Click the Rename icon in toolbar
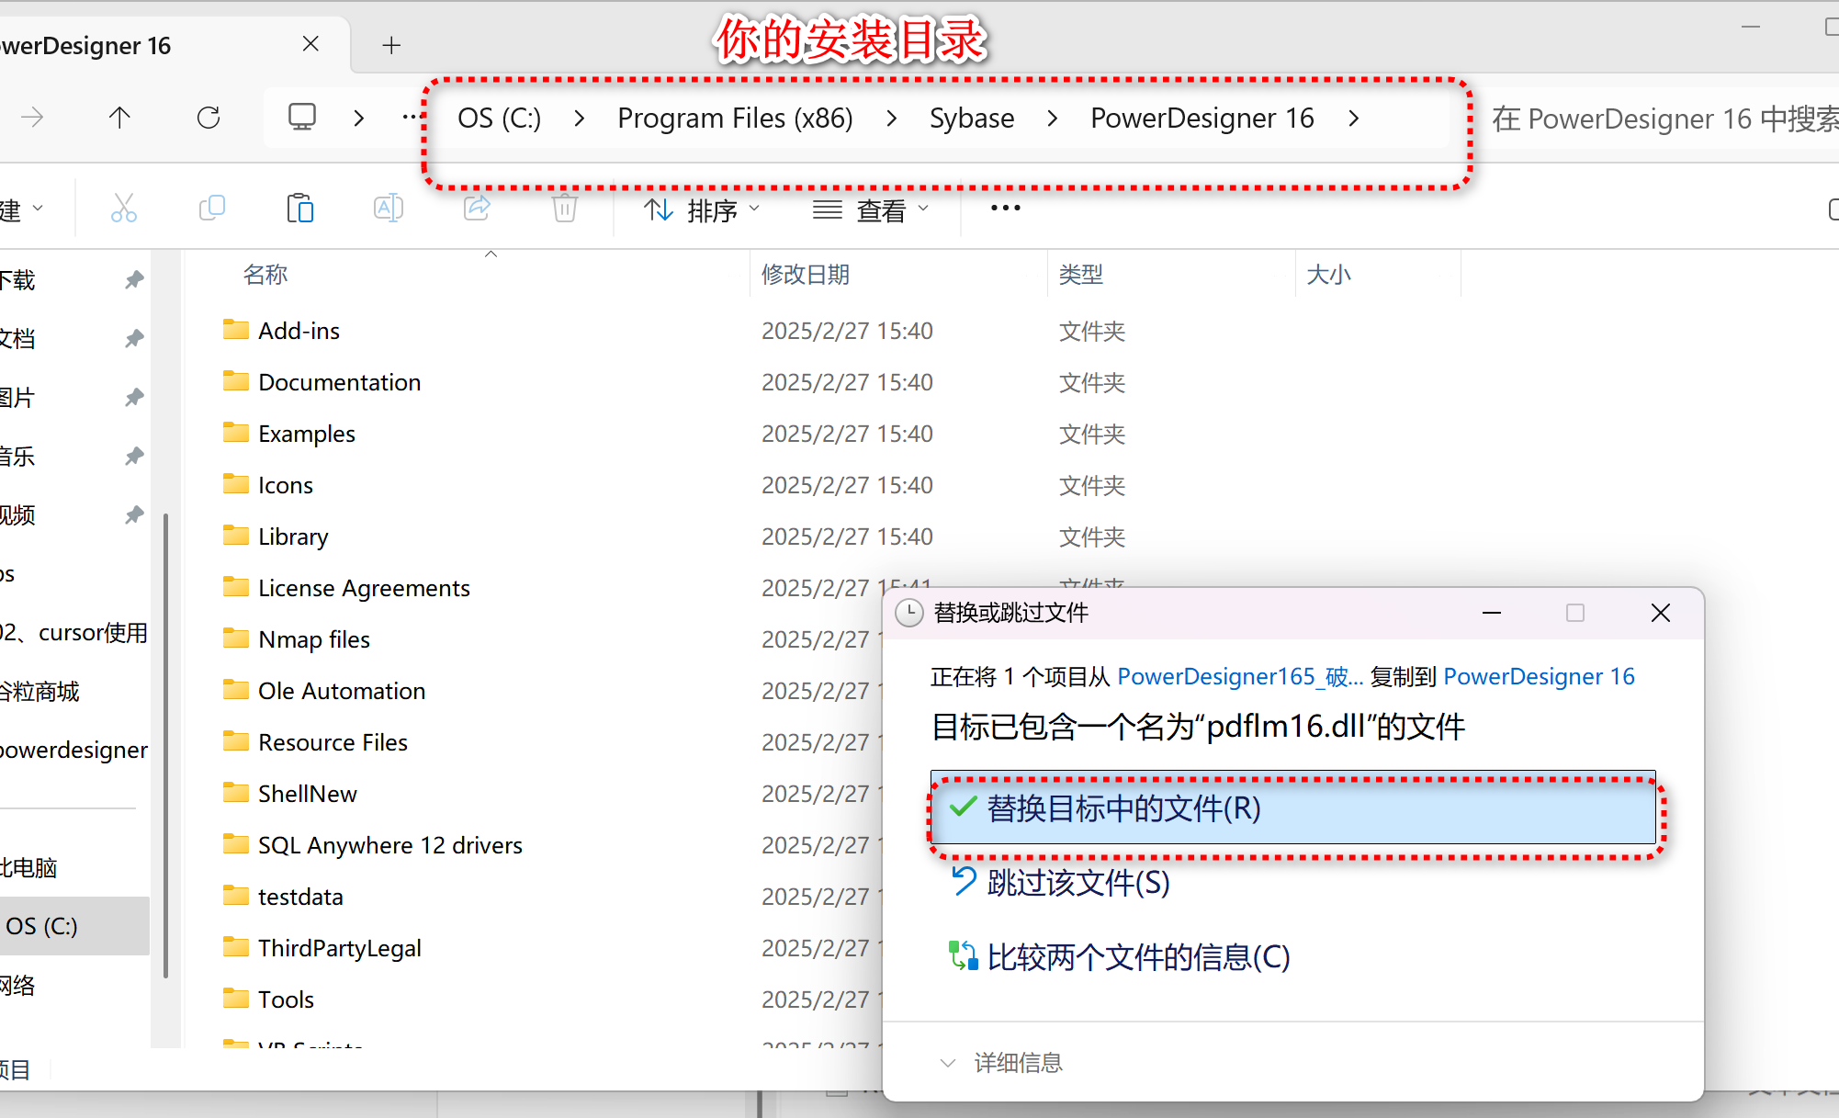The width and height of the screenshot is (1839, 1118). (388, 209)
